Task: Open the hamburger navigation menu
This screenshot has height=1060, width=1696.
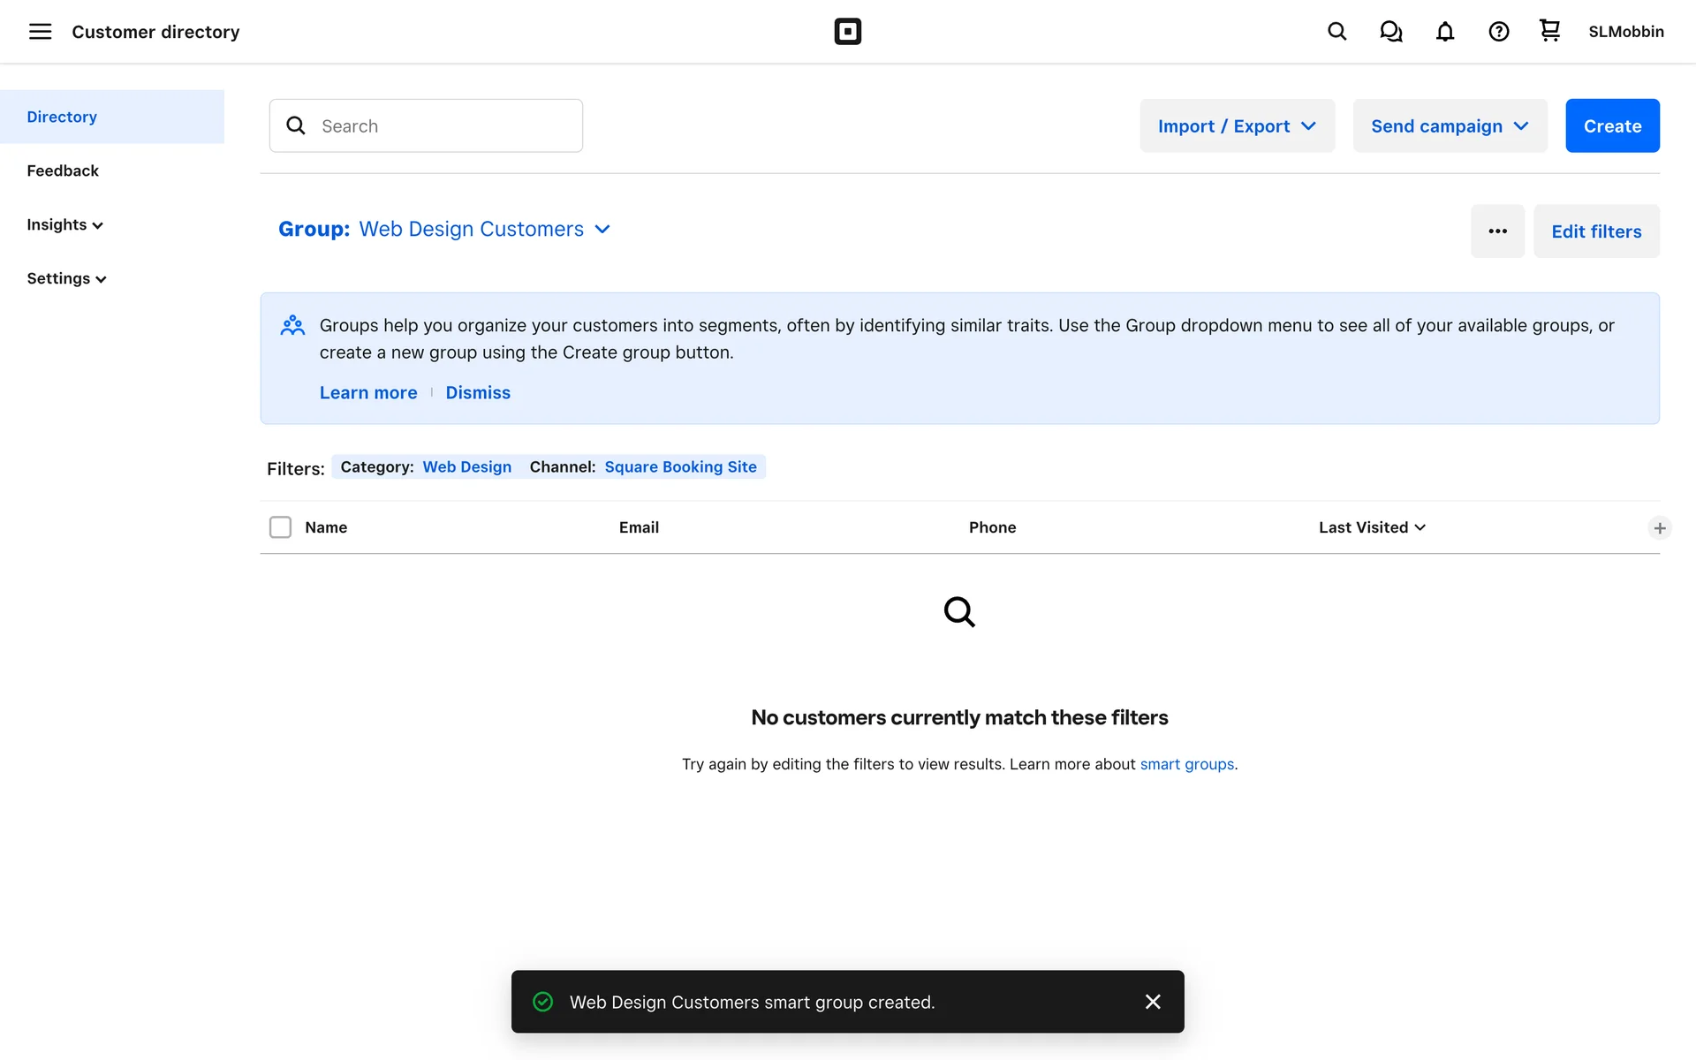Action: [x=40, y=32]
